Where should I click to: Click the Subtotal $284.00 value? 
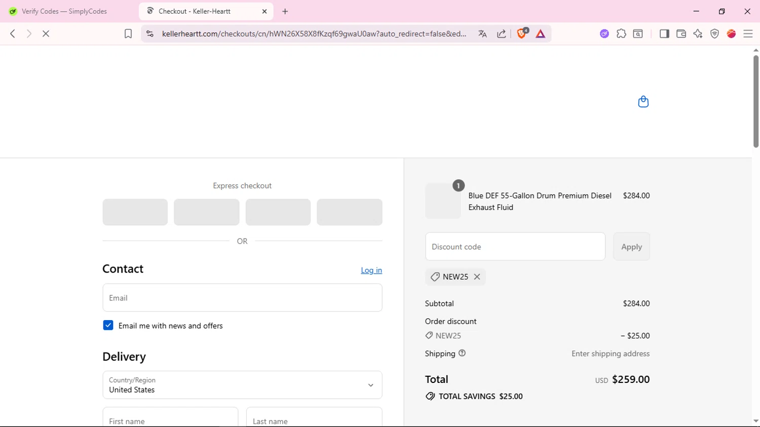[636, 303]
